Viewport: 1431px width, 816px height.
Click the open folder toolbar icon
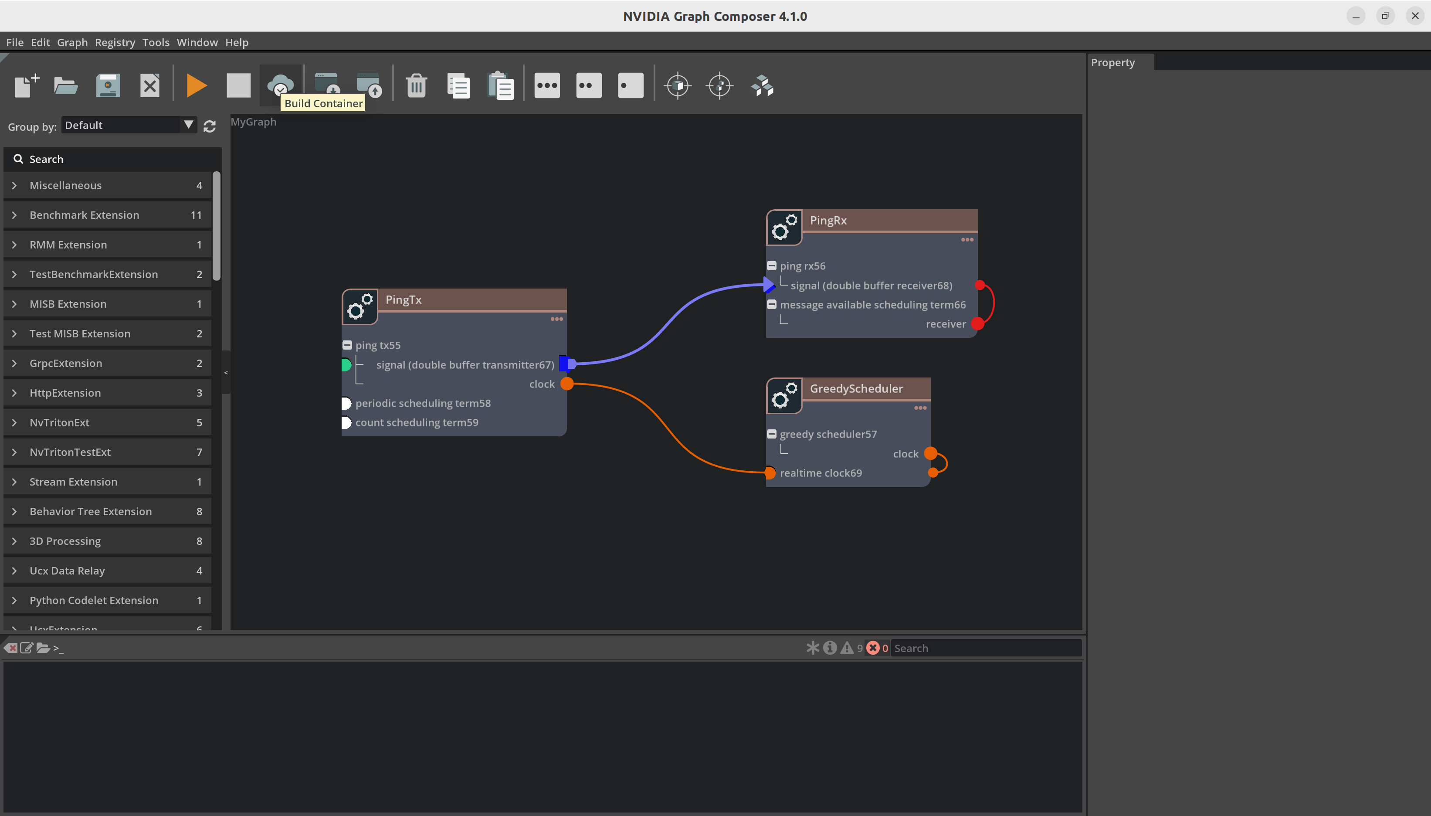pyautogui.click(x=65, y=86)
